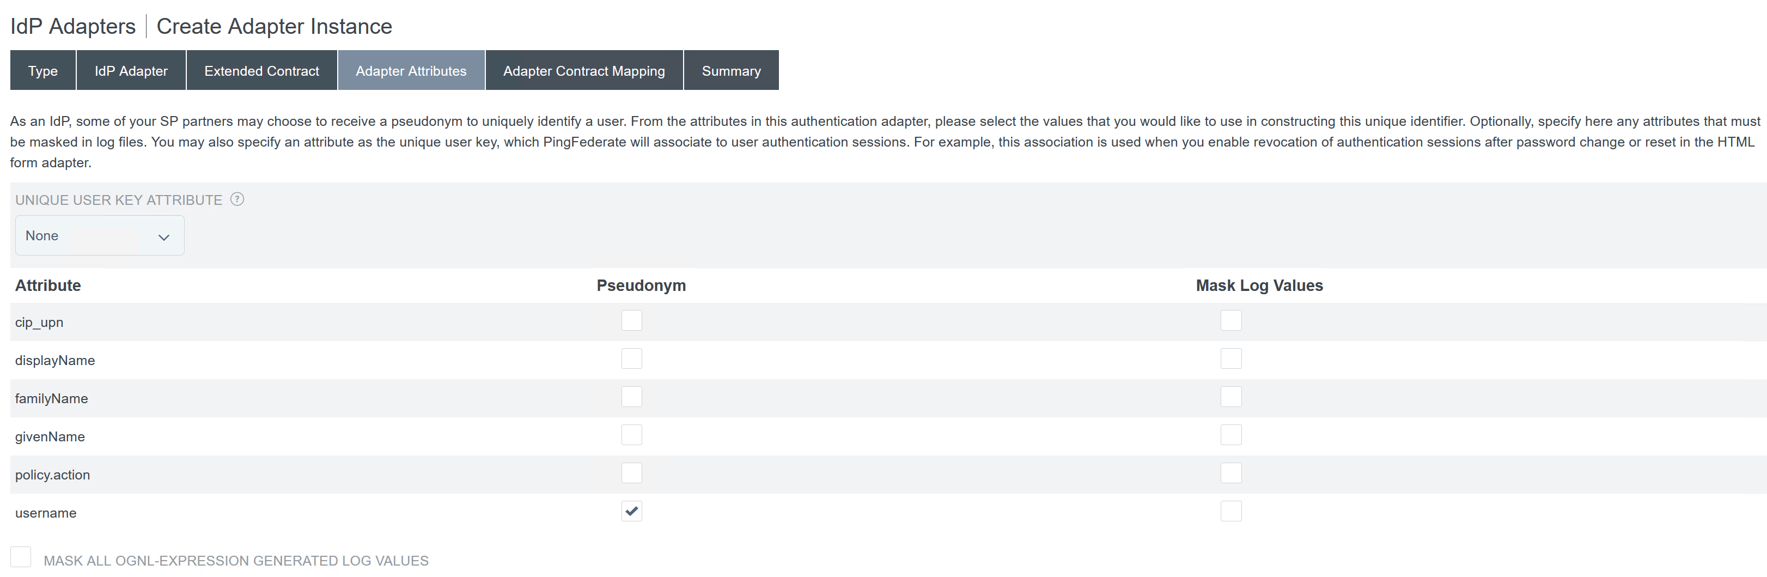Image resolution: width=1767 pixels, height=577 pixels.
Task: Select the IdP Adapter step
Action: pyautogui.click(x=130, y=70)
